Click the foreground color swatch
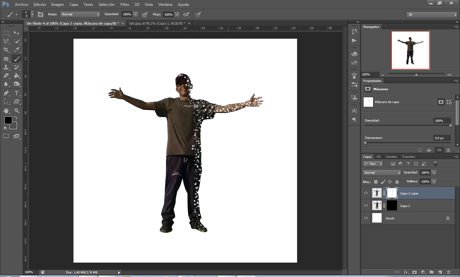460x277 pixels. tap(8, 120)
